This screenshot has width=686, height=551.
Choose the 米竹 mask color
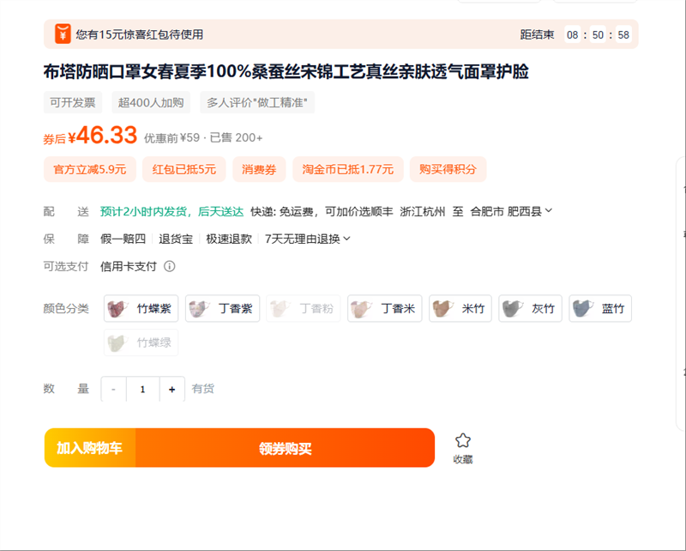[460, 309]
